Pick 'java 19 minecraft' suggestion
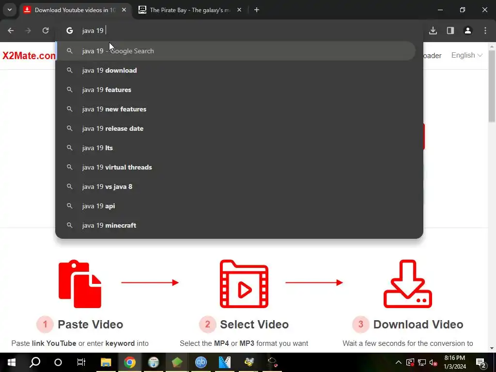Viewport: 496px width, 372px height. tap(236, 225)
